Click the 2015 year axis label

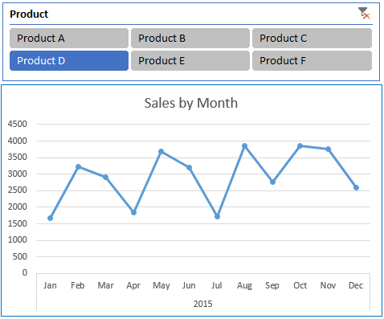coord(203,304)
